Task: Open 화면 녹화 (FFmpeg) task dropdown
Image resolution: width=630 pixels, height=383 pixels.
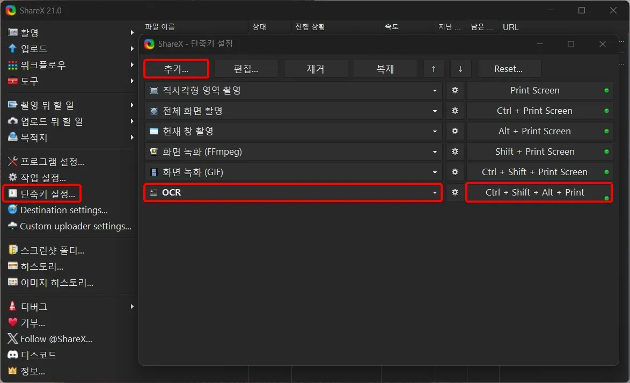Action: click(x=294, y=151)
